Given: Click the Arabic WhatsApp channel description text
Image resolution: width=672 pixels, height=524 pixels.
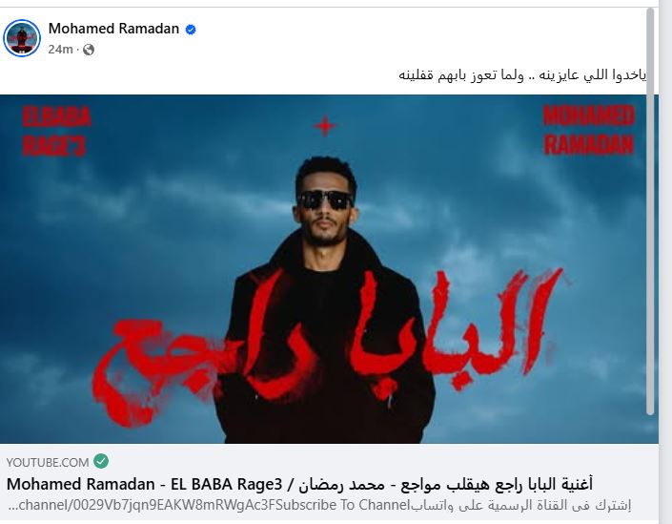Looking at the screenshot, I should click(520, 505).
